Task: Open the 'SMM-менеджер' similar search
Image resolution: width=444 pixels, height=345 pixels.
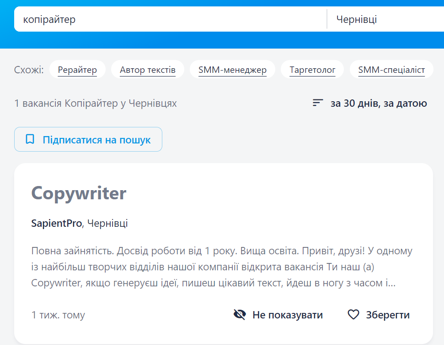Action: tap(232, 70)
